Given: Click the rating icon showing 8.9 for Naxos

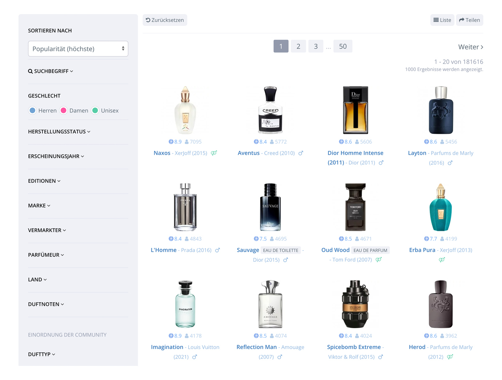Looking at the screenshot, I should (x=171, y=142).
